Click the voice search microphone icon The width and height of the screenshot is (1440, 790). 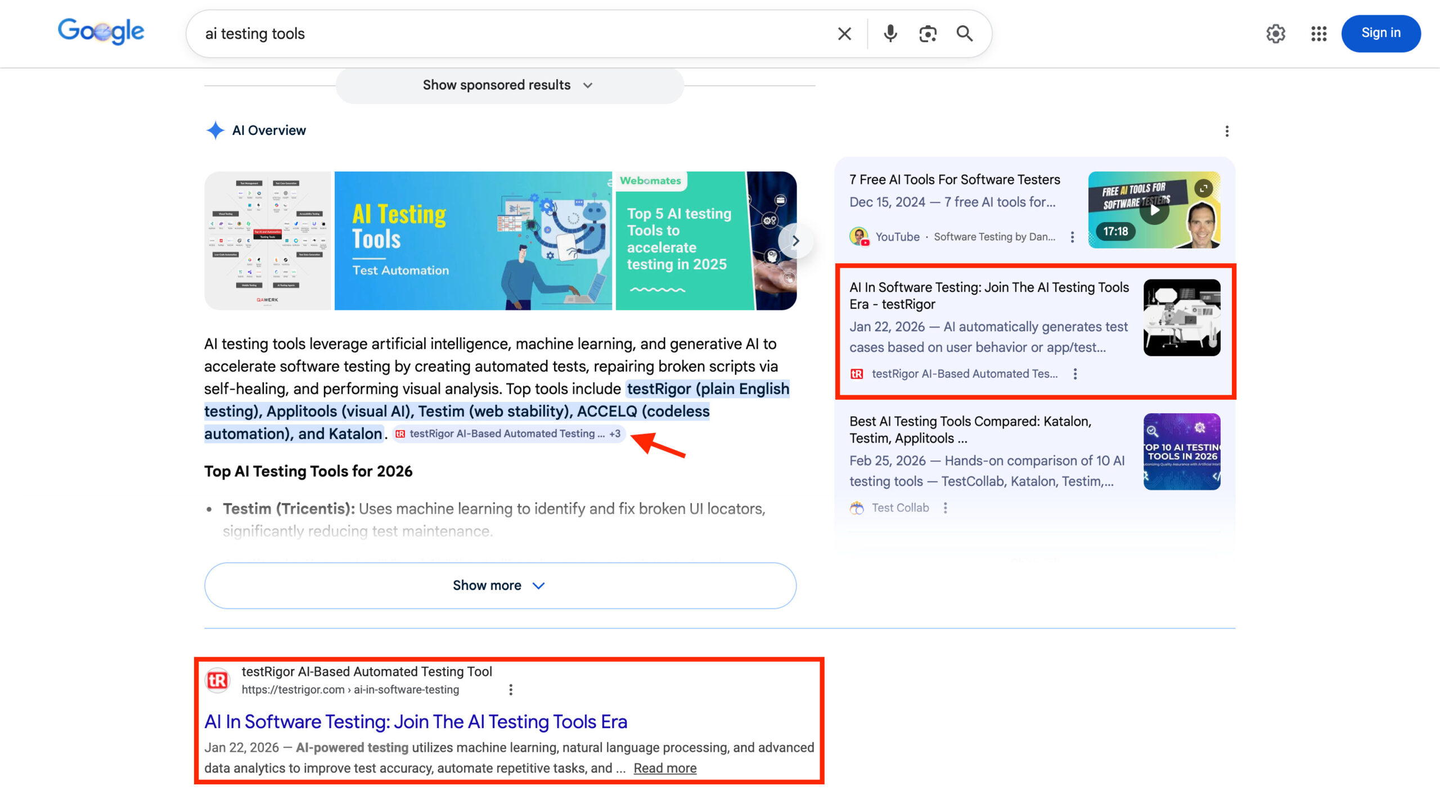pyautogui.click(x=890, y=34)
